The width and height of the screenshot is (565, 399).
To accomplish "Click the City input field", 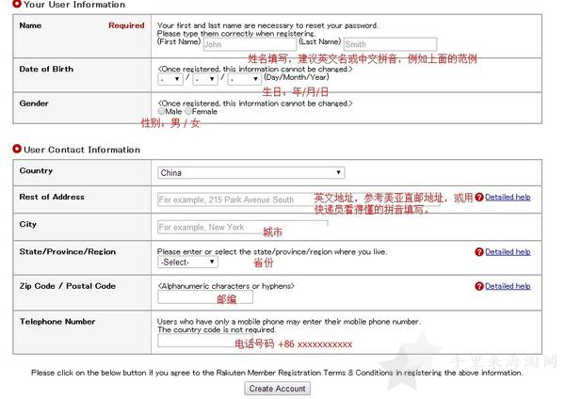I will [x=243, y=227].
